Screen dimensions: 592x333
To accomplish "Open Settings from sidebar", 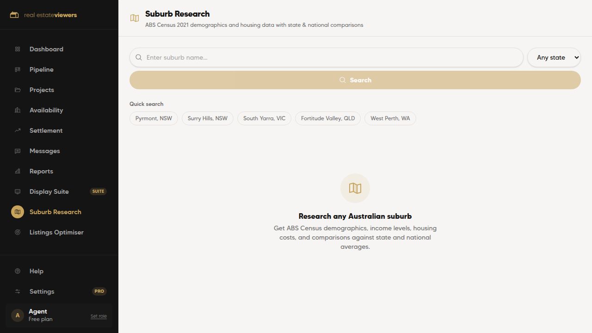I will pyautogui.click(x=59, y=291).
